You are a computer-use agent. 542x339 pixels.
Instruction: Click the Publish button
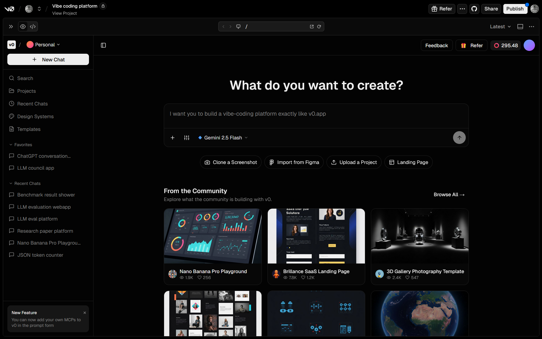point(515,9)
